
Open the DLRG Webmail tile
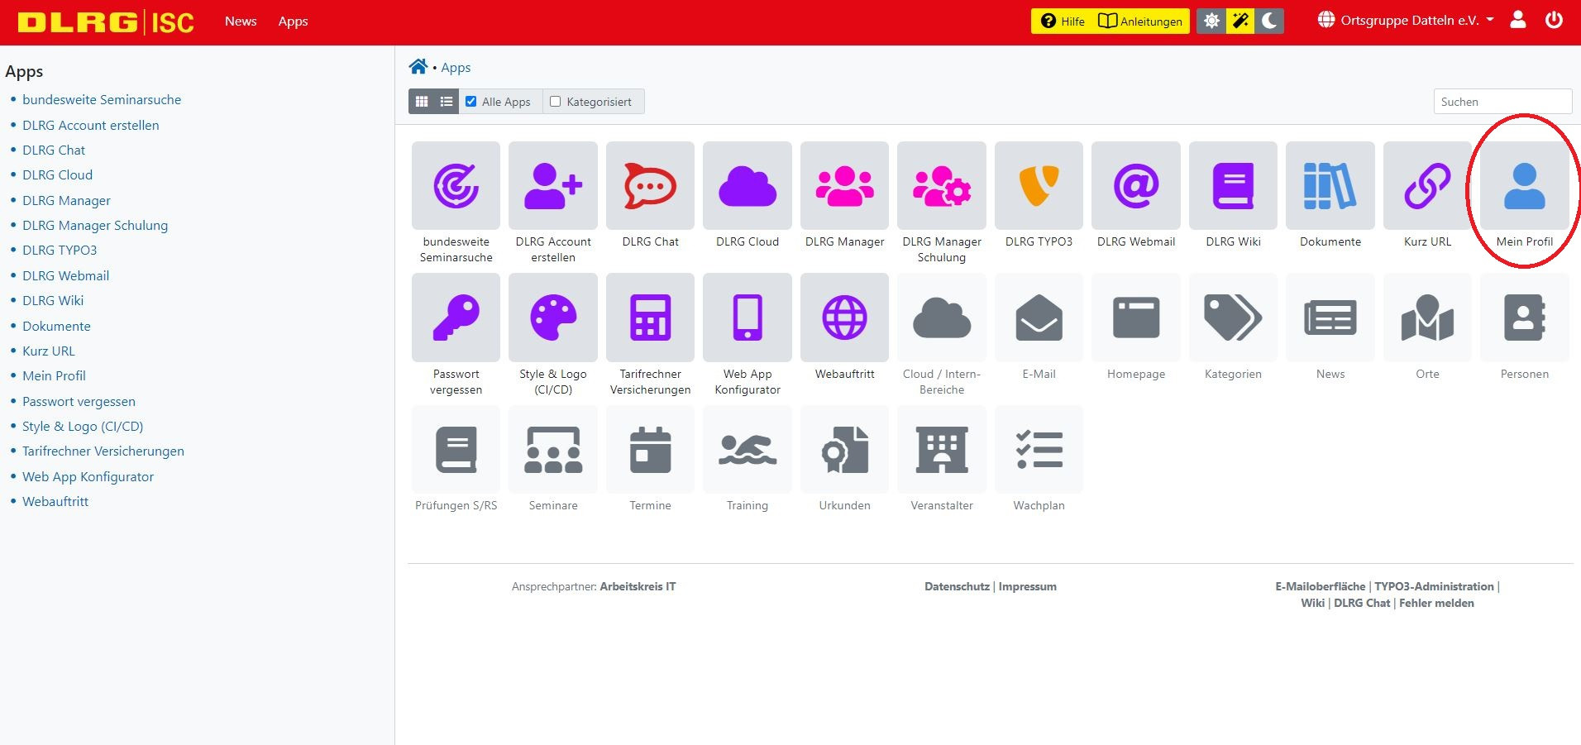pos(1136,185)
